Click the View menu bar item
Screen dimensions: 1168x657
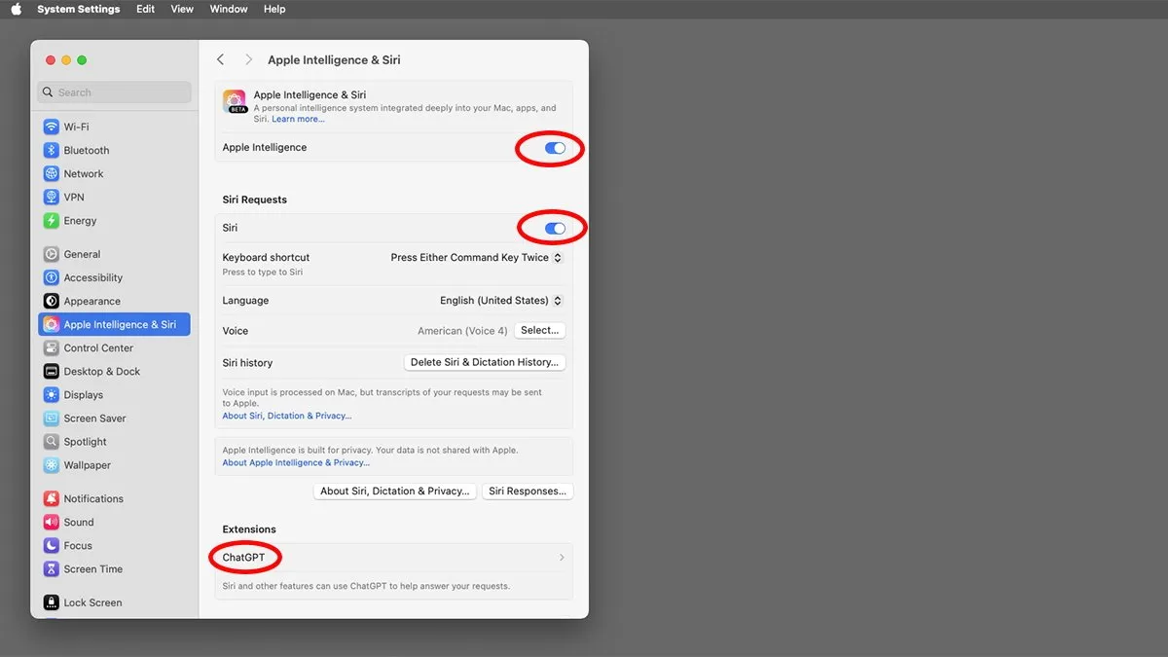click(181, 8)
